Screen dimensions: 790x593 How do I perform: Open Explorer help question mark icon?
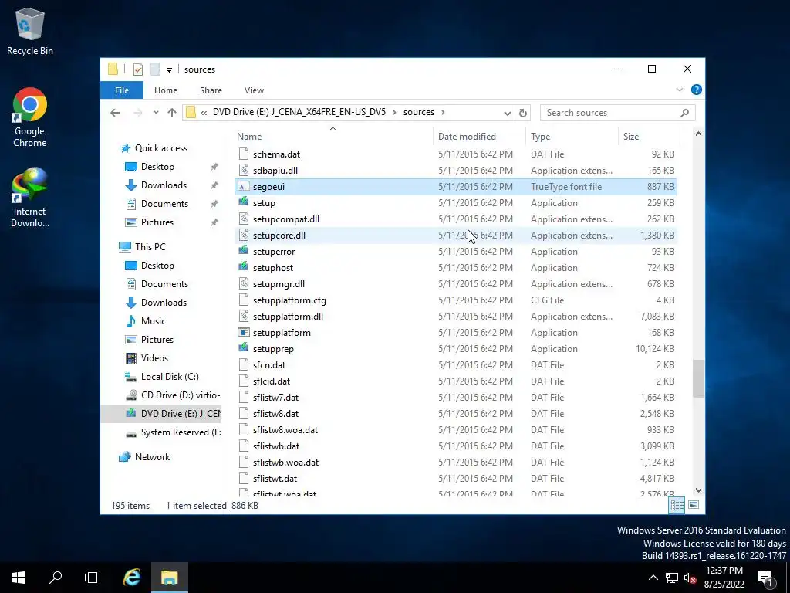[x=697, y=90]
